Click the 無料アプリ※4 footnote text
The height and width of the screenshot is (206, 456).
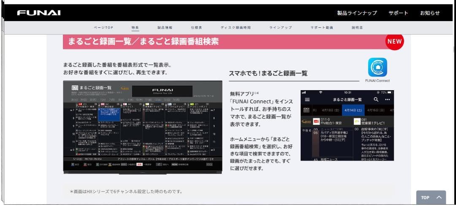tap(244, 94)
